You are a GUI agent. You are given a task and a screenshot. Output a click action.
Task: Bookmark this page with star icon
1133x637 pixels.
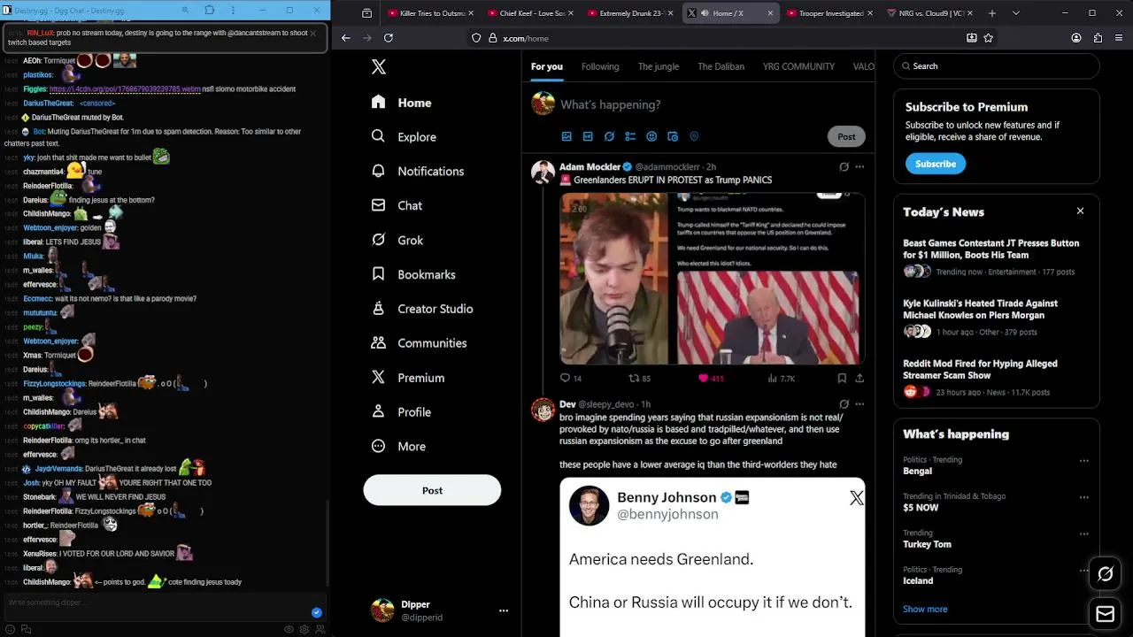point(988,38)
